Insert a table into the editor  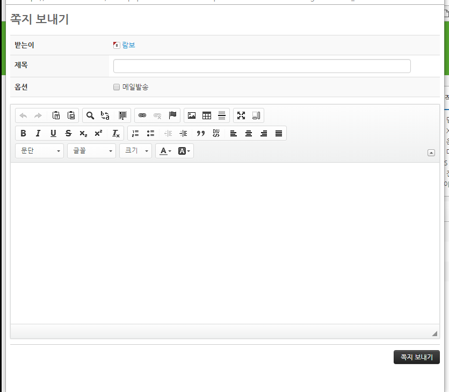click(x=207, y=115)
